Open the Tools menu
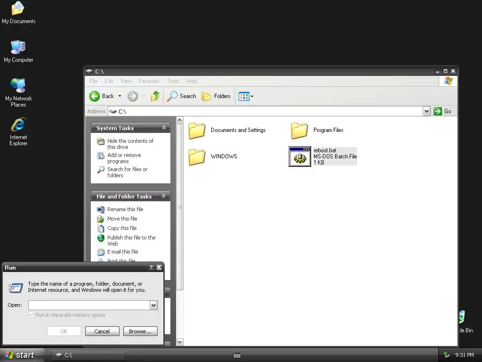This screenshot has height=362, width=482. 173,81
